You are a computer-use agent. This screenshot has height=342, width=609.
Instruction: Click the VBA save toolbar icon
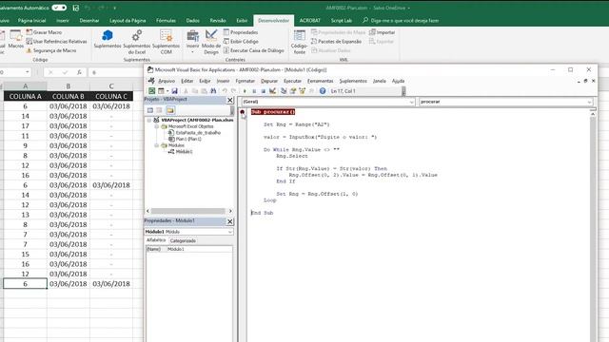tap(175, 91)
